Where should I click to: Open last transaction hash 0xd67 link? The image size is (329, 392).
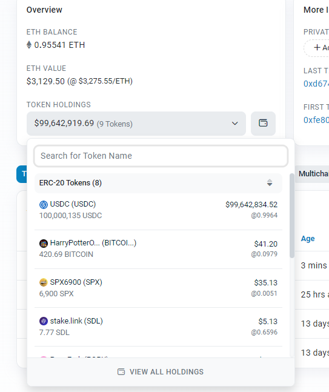pyautogui.click(x=316, y=84)
